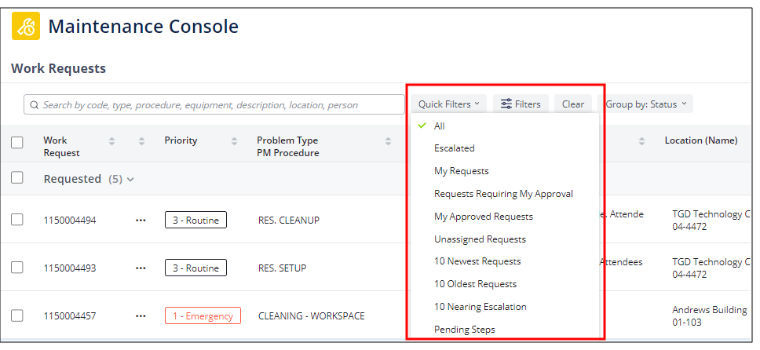
Task: Click the Filters sliders icon
Action: click(x=506, y=104)
